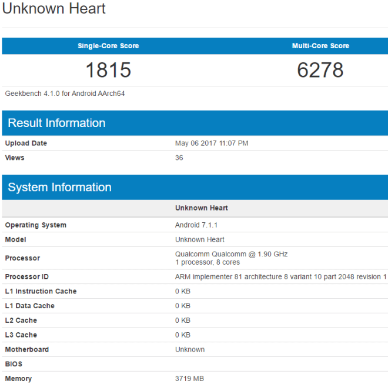Click the 'Unknown Heart' column header in system table

tap(202, 208)
